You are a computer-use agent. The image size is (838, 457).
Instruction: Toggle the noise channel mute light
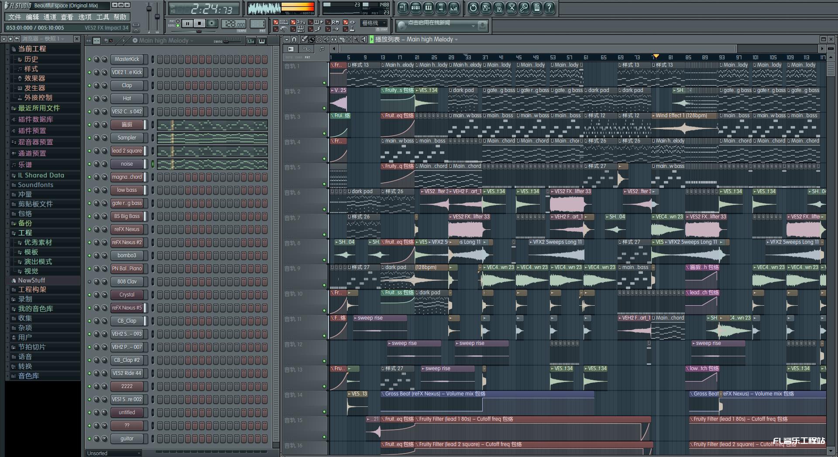[x=89, y=164]
